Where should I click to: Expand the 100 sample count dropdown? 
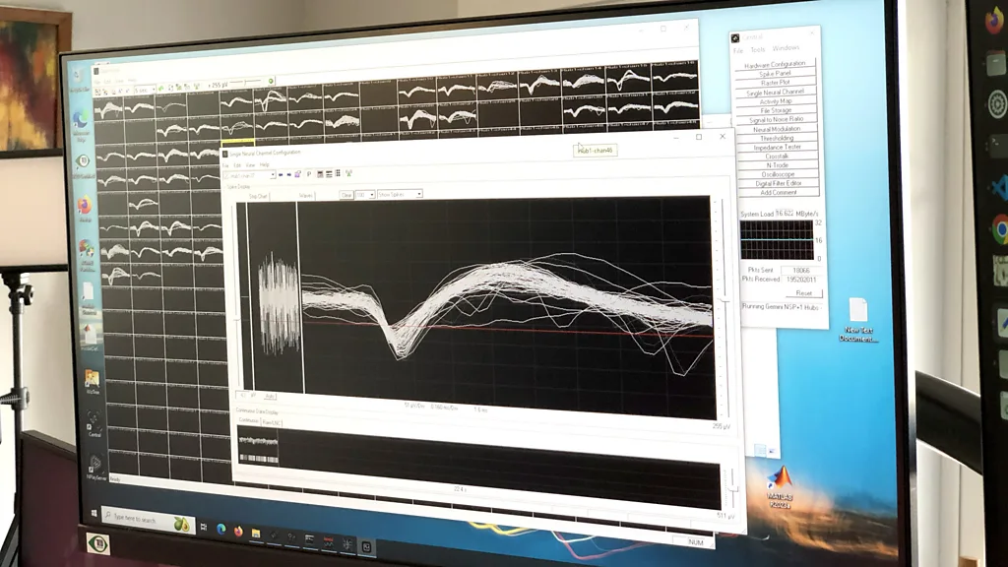tap(371, 194)
